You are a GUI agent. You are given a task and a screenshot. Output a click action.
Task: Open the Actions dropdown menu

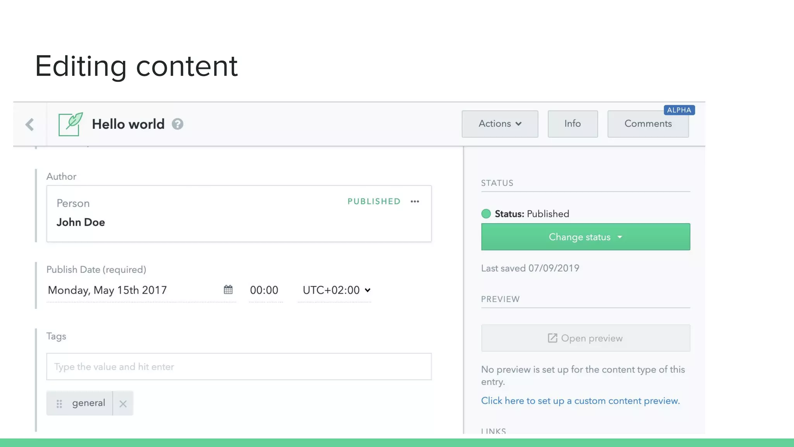499,124
